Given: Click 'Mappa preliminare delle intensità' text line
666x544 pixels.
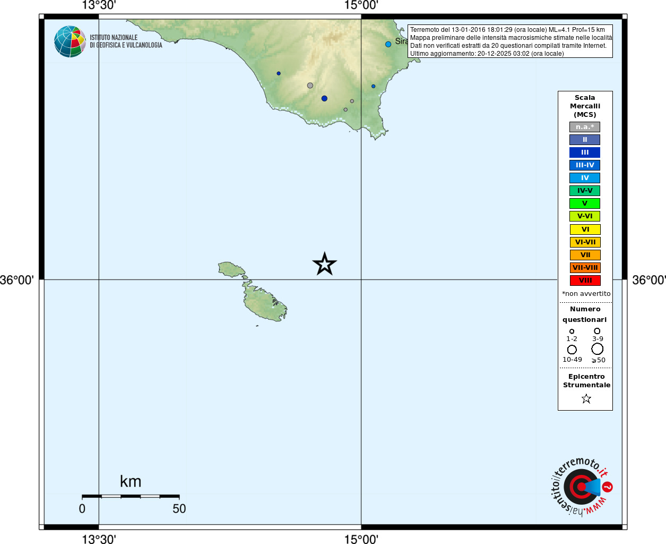Looking at the screenshot, I should [x=511, y=38].
